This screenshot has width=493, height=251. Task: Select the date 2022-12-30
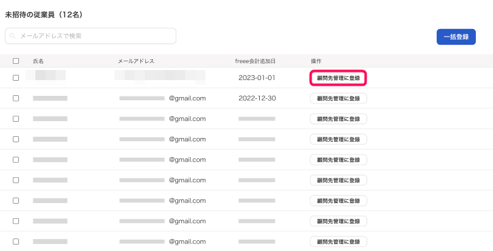pos(257,98)
